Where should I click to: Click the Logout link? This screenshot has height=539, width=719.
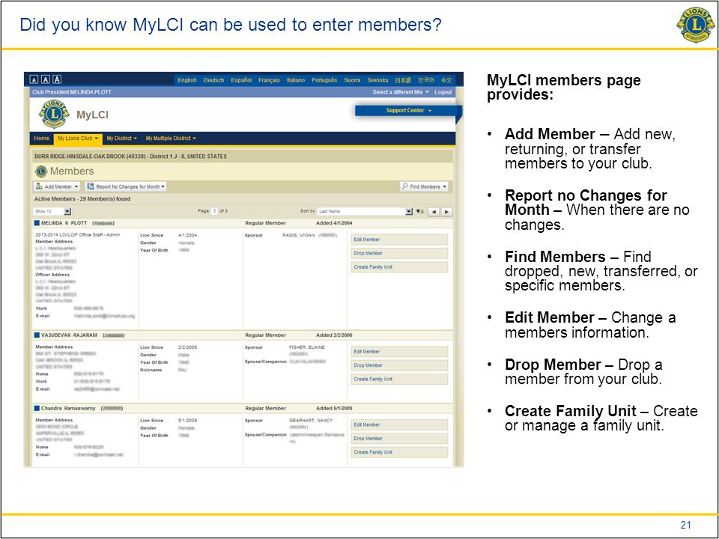point(443,92)
